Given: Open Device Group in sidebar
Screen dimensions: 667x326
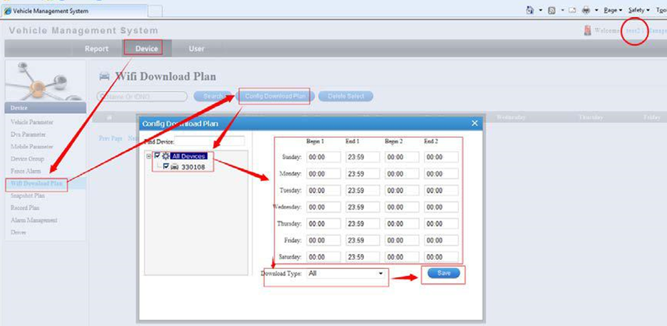Looking at the screenshot, I should coord(27,159).
